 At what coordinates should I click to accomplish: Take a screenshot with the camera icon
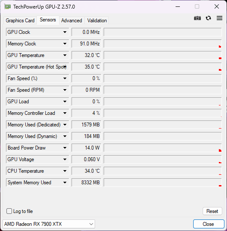pyautogui.click(x=197, y=18)
